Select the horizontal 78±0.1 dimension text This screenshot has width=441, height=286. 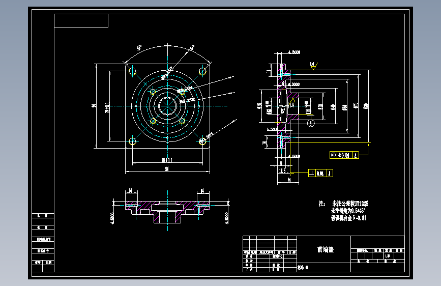pyautogui.click(x=167, y=160)
